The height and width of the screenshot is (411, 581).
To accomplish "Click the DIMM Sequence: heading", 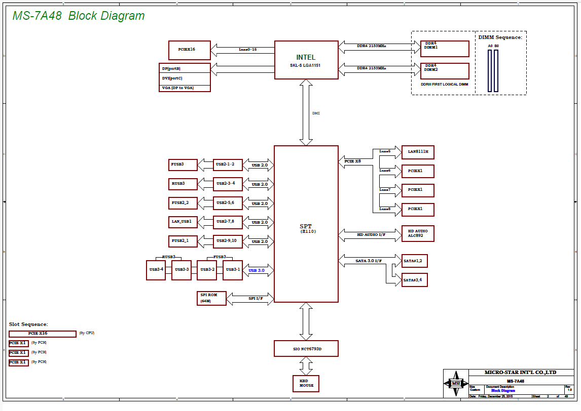I will pos(500,37).
